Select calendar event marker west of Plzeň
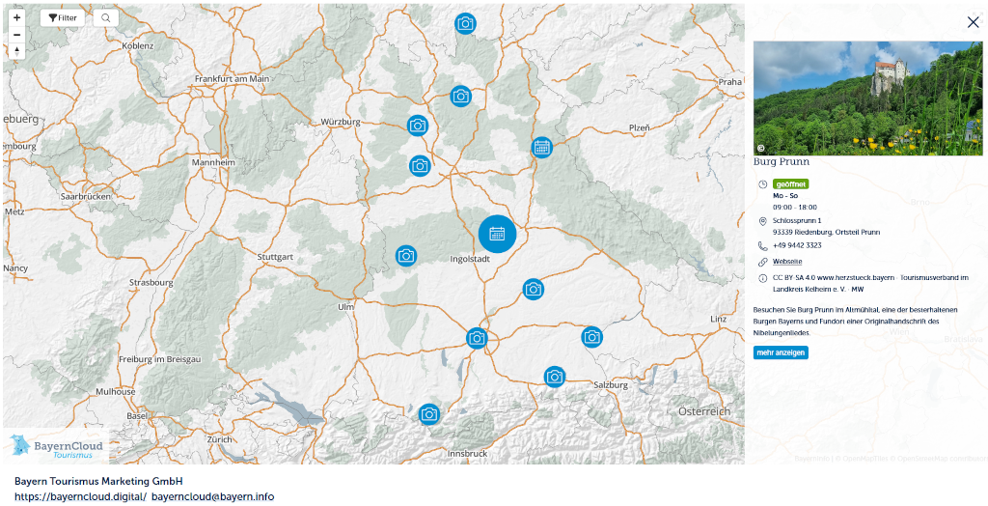 pos(542,147)
